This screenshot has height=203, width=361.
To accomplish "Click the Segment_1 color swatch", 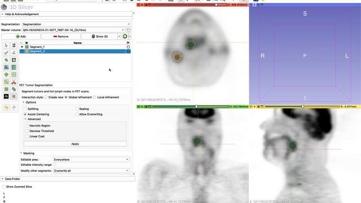I will (x=27, y=47).
